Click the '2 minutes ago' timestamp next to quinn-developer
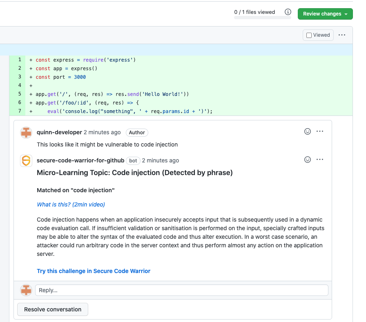The height and width of the screenshot is (322, 366). pos(102,132)
